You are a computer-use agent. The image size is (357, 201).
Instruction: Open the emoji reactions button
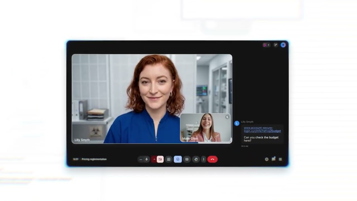tap(178, 159)
